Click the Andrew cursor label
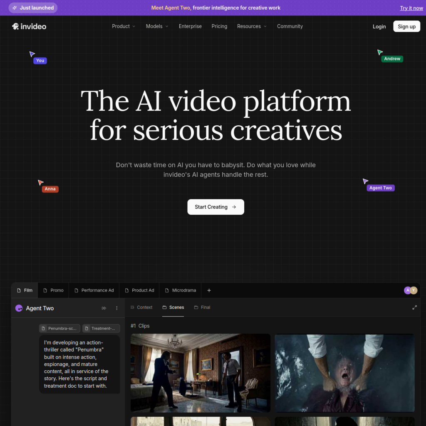This screenshot has height=426, width=426. [392, 59]
